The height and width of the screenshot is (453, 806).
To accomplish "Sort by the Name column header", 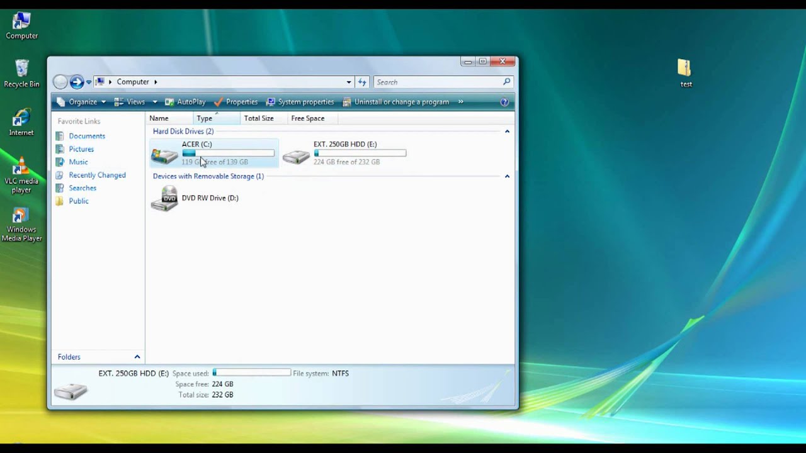I will (170, 118).
